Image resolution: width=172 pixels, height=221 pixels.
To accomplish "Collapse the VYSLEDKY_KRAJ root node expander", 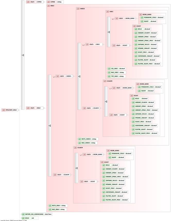I will (19, 110).
